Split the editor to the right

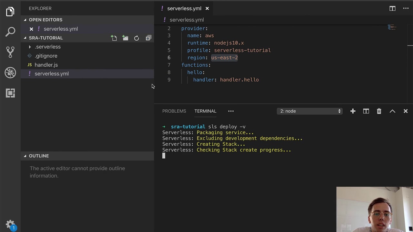(x=392, y=9)
